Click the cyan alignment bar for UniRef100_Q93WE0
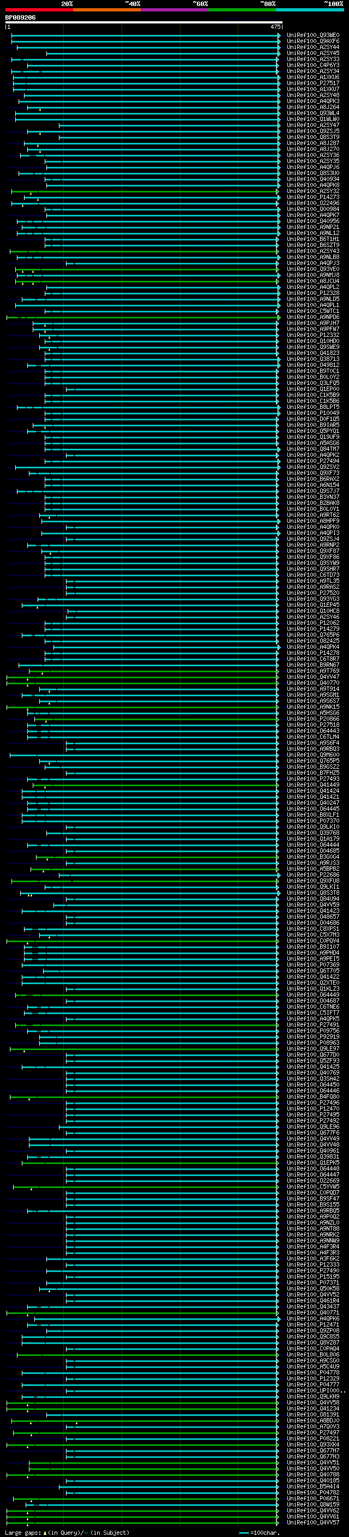The image size is (349, 1537). point(146,35)
